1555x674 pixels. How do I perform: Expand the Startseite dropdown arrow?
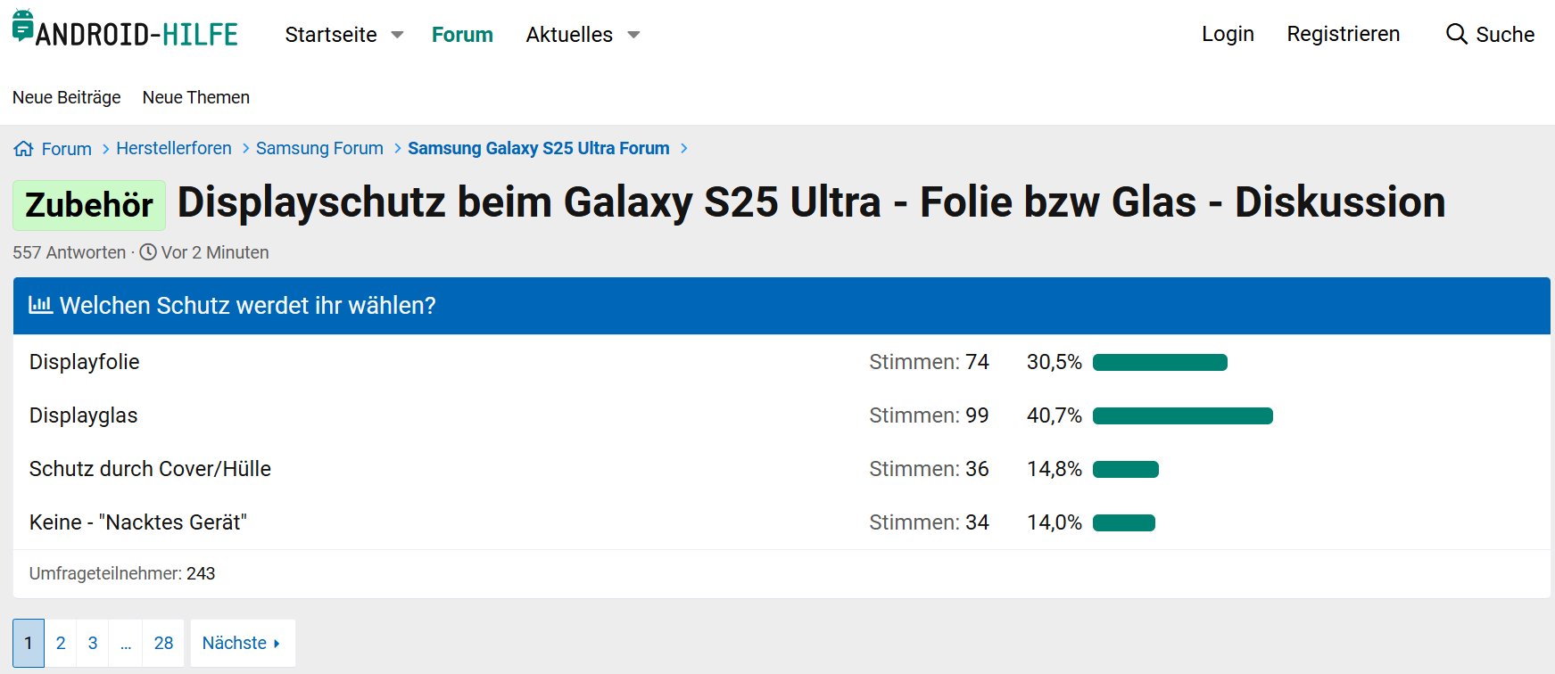click(x=395, y=34)
